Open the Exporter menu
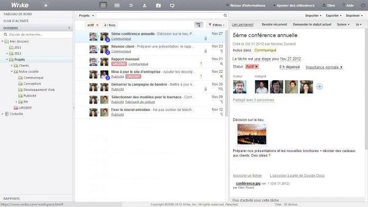This screenshot has width=368, height=207. (334, 15)
